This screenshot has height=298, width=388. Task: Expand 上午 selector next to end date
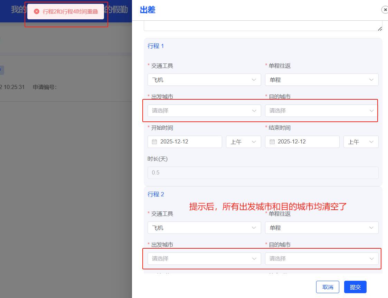(x=361, y=142)
